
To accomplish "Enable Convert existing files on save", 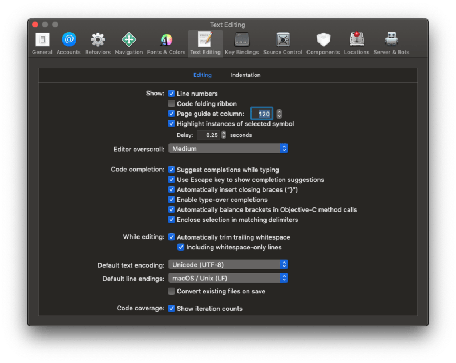I will [x=172, y=291].
